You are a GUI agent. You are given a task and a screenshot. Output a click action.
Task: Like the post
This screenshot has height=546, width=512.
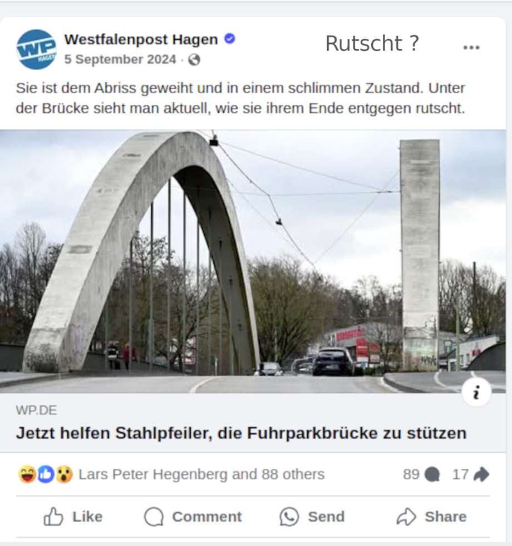(73, 517)
